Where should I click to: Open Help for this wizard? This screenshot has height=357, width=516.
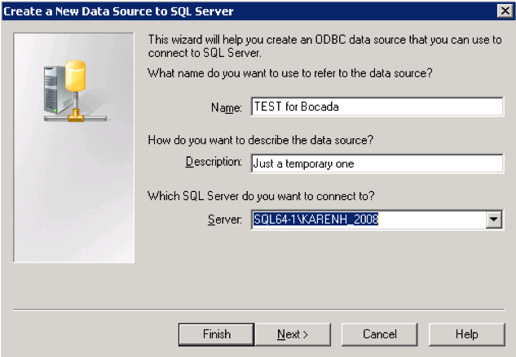tap(467, 334)
